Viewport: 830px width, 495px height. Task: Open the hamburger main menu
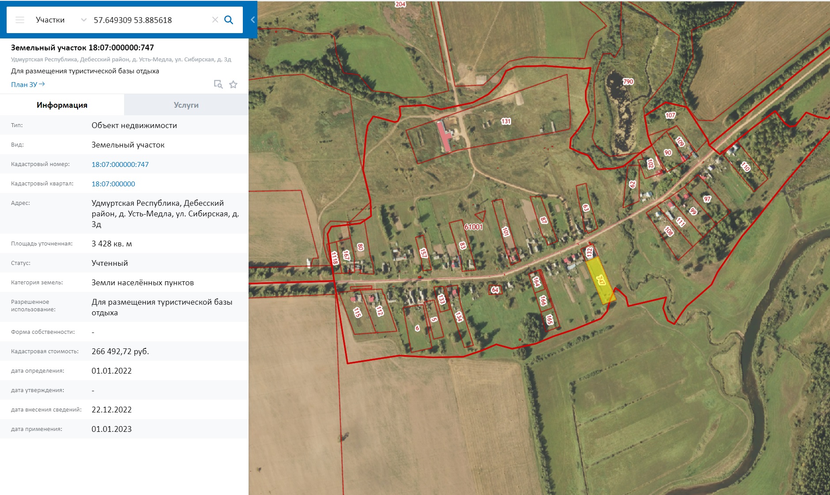20,20
